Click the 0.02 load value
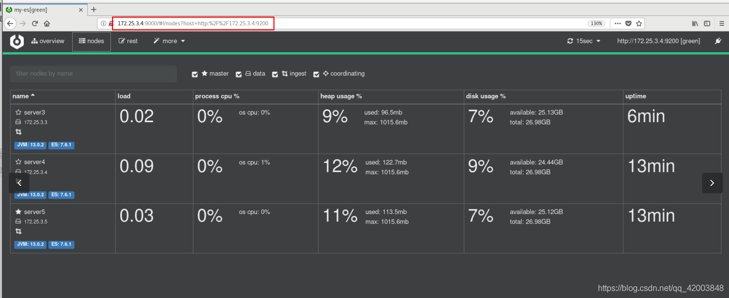Screen dimensions: 729x298 click(x=137, y=117)
